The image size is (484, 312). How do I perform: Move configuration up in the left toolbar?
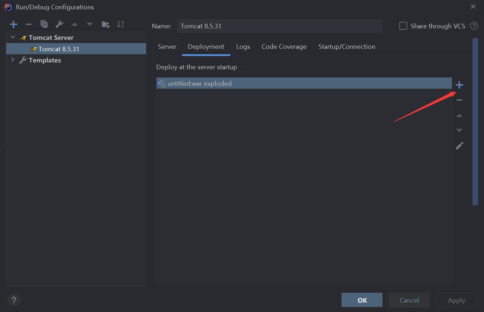74,24
